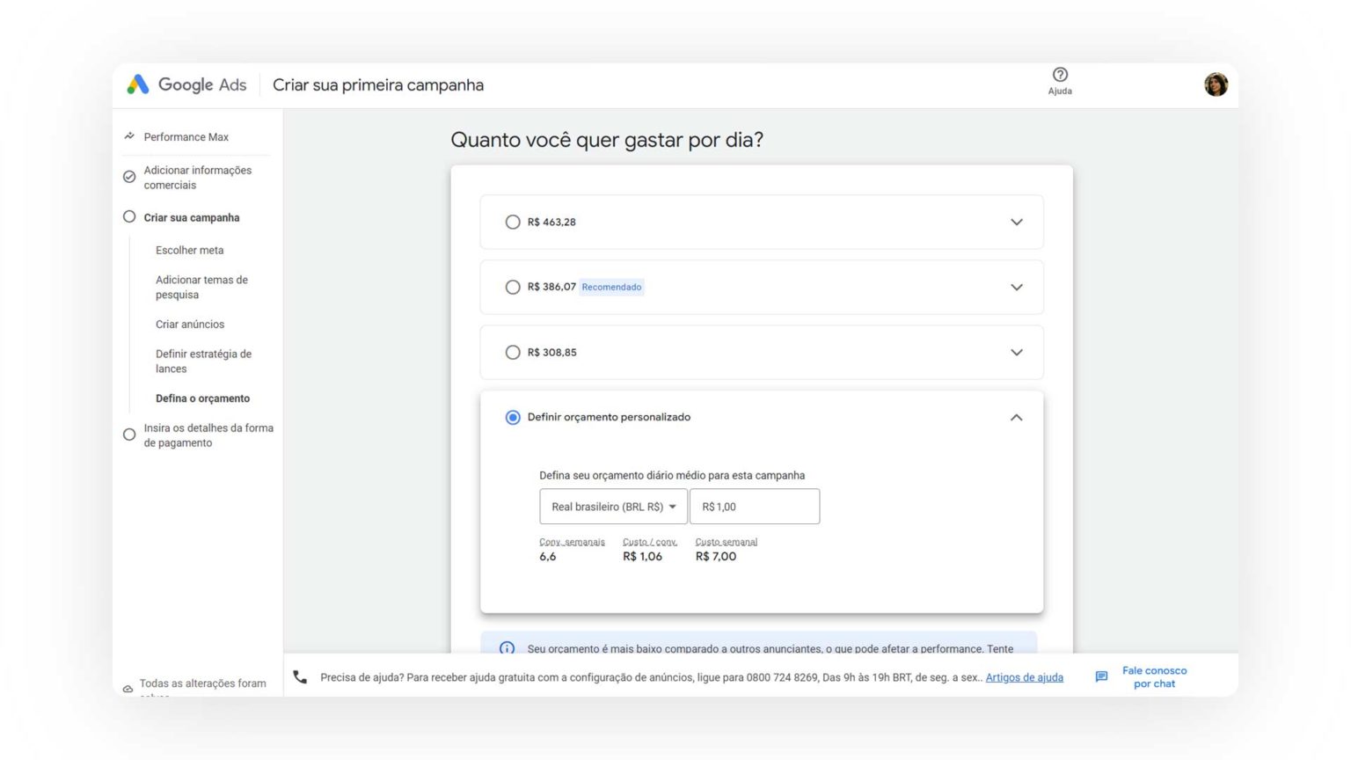Click the daily budget amount field

pos(755,507)
